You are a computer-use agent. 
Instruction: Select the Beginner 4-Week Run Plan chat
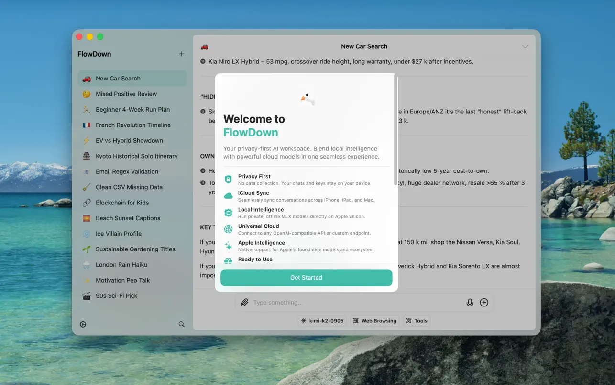(132, 110)
